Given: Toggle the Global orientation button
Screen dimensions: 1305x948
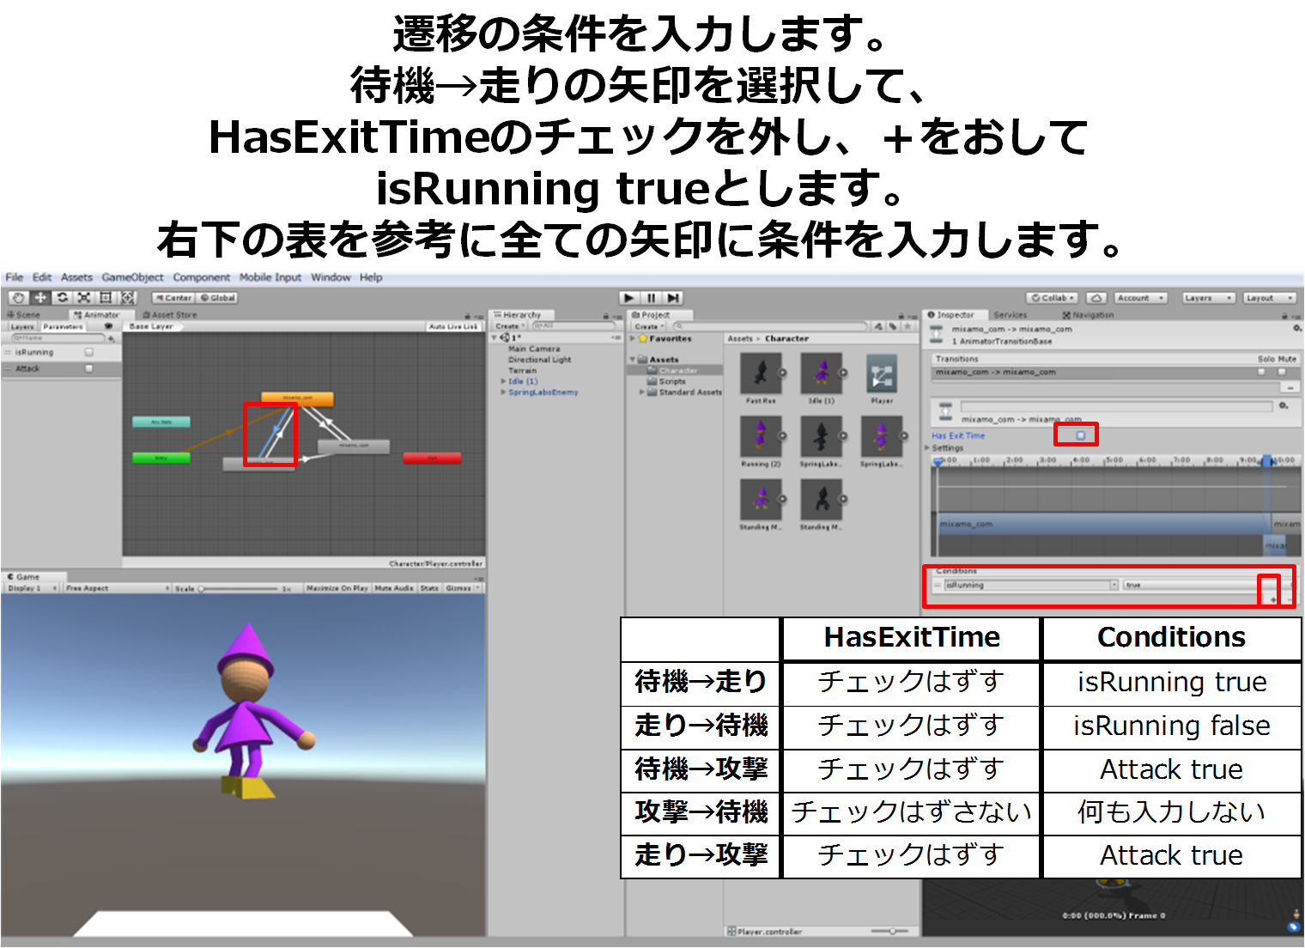Looking at the screenshot, I should 217,298.
